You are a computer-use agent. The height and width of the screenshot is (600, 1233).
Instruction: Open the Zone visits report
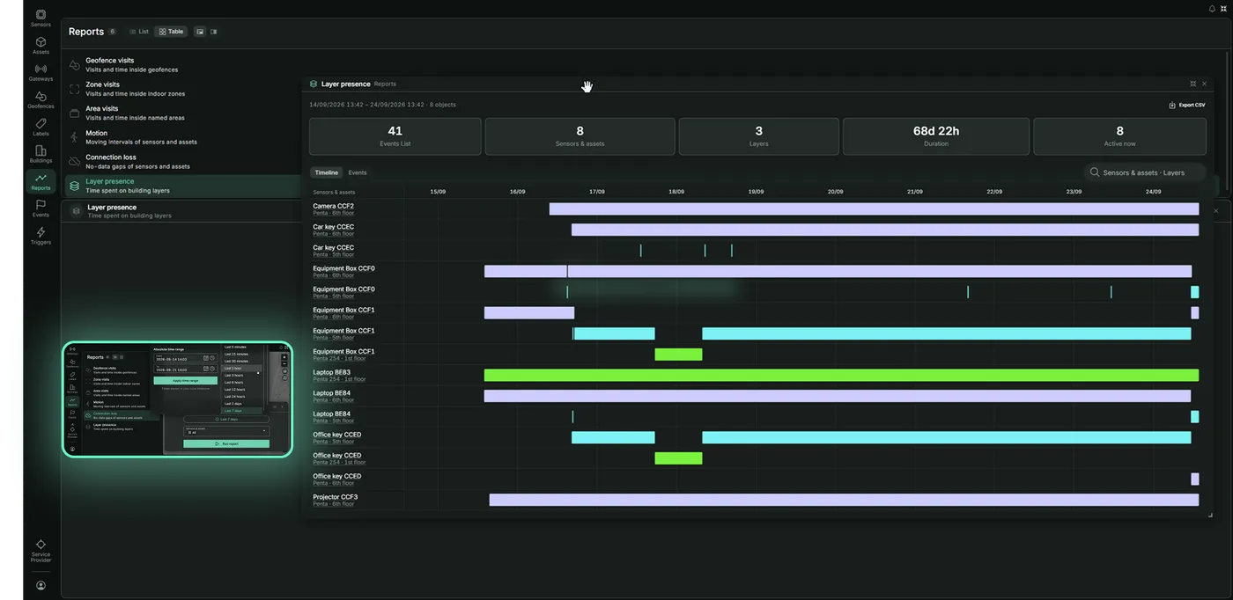tap(183, 89)
